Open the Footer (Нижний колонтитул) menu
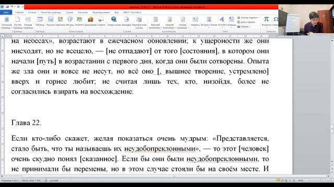 pyautogui.click(x=170, y=23)
